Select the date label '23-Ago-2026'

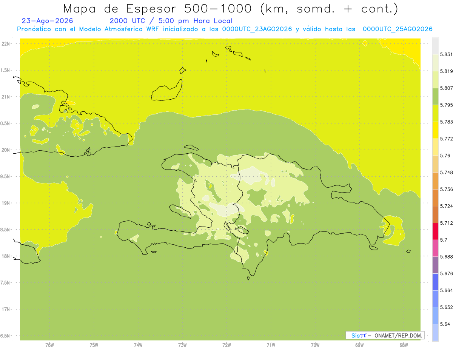click(48, 21)
